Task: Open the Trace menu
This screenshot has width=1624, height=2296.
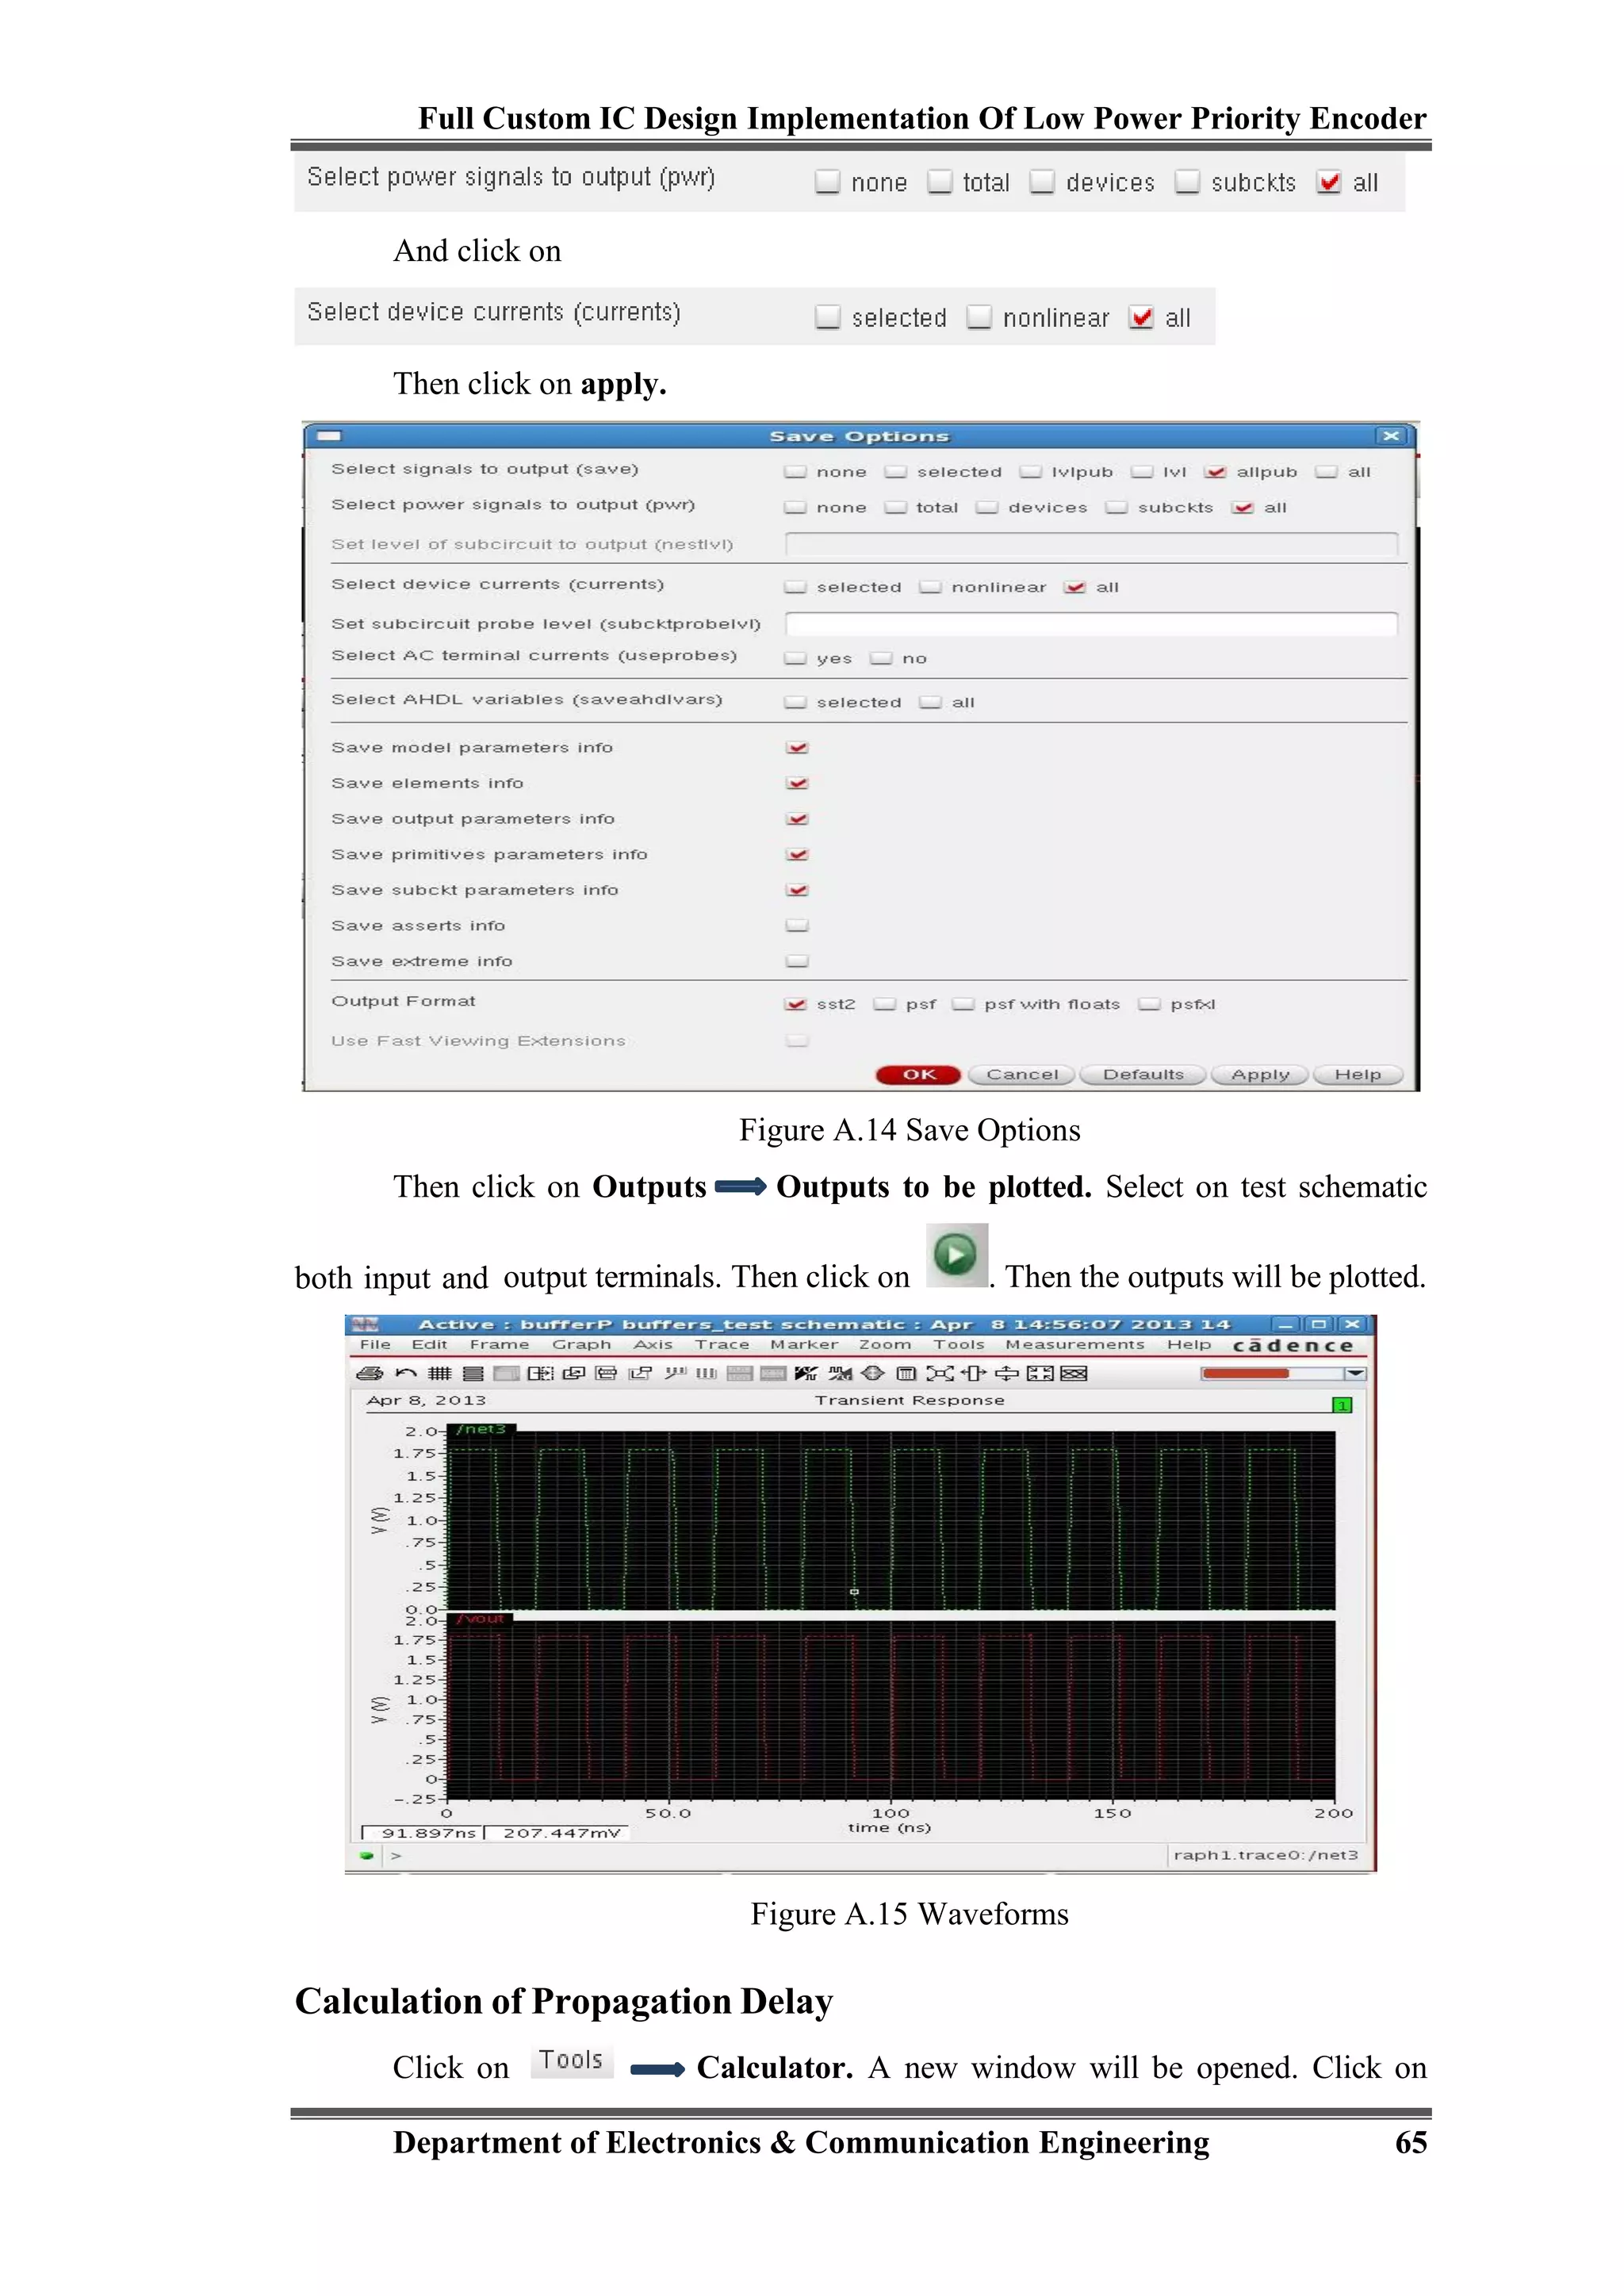Action: [722, 1345]
